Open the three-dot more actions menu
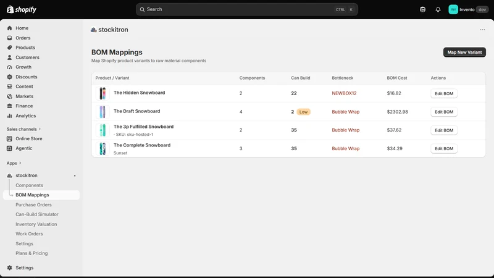The height and width of the screenshot is (278, 494). [x=482, y=30]
